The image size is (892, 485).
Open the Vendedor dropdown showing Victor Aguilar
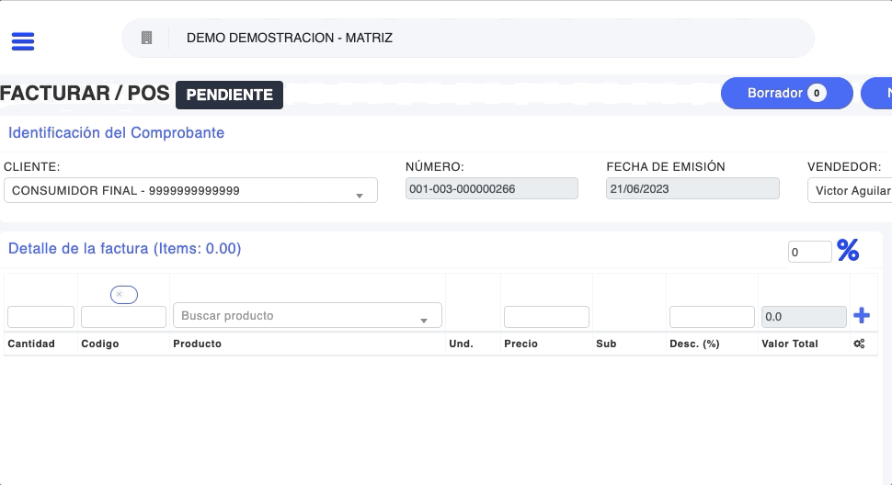[x=851, y=190]
